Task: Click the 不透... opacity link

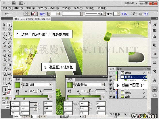Action: point(125,14)
